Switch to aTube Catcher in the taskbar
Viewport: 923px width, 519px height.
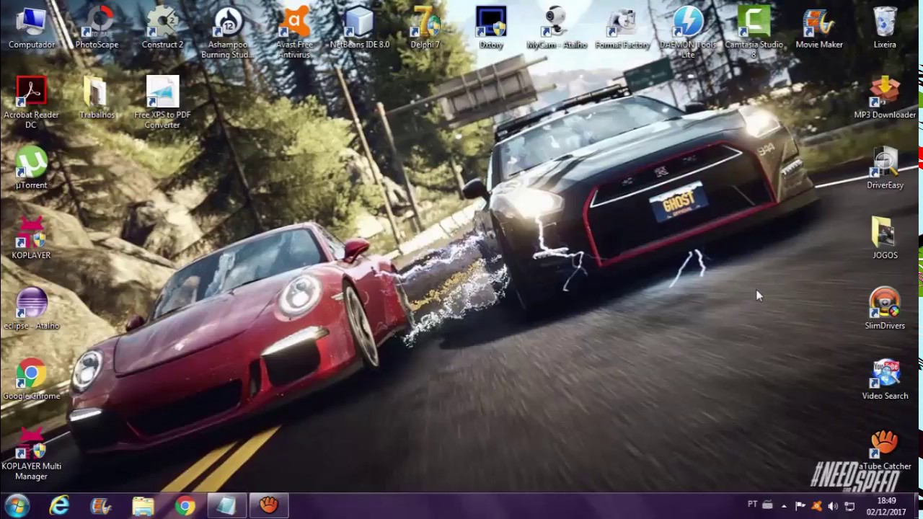(269, 506)
